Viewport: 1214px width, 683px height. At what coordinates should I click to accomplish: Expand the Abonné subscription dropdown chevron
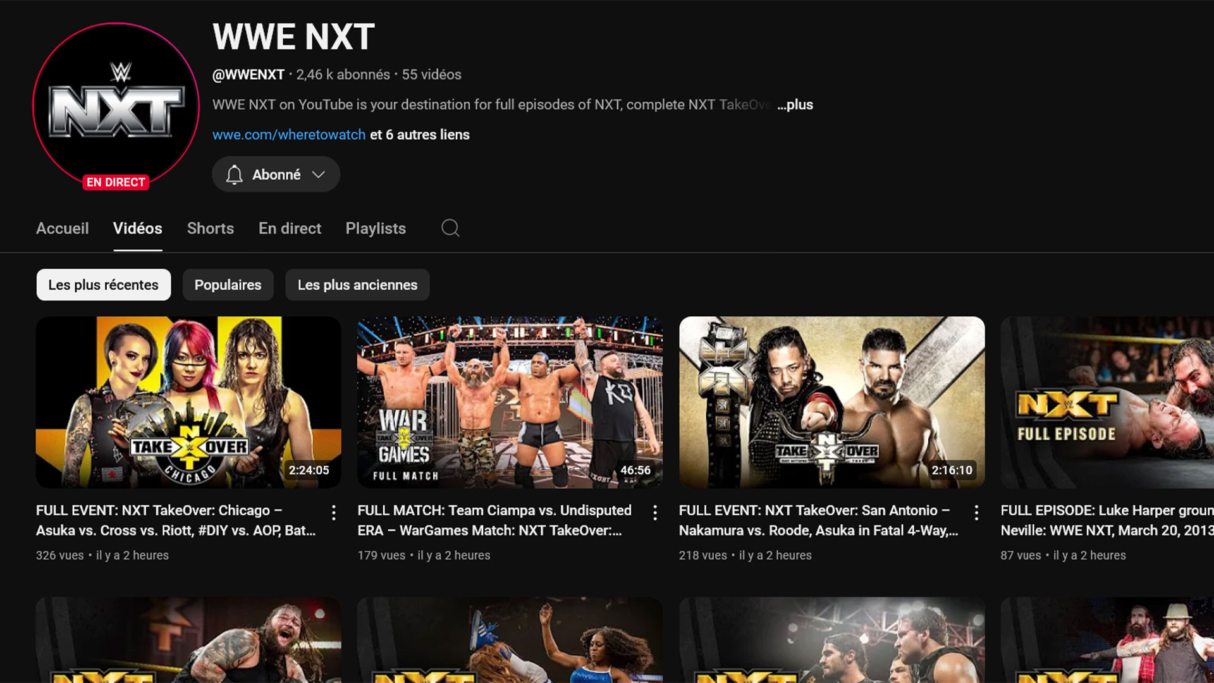click(x=319, y=175)
